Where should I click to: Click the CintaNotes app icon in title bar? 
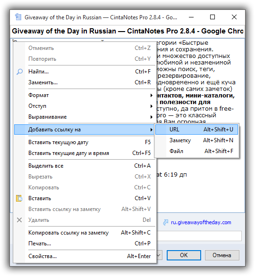pyautogui.click(x=18, y=17)
